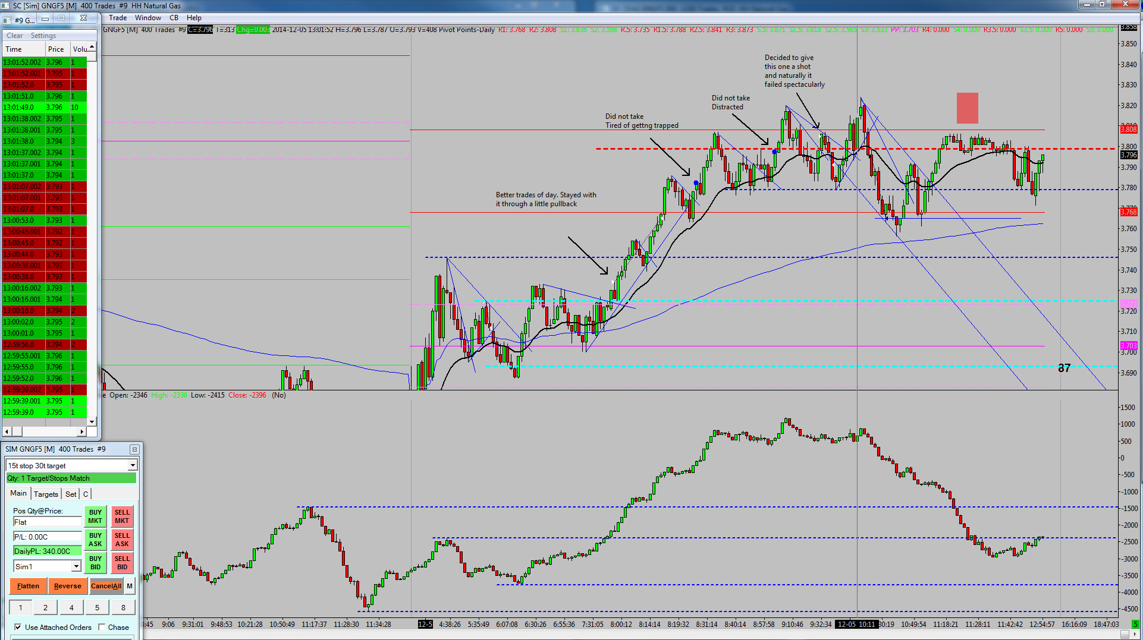
Task: Click the Volume column header
Action: pos(79,49)
